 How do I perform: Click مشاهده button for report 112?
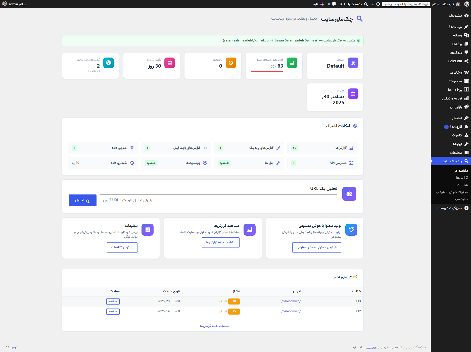[x=113, y=312]
